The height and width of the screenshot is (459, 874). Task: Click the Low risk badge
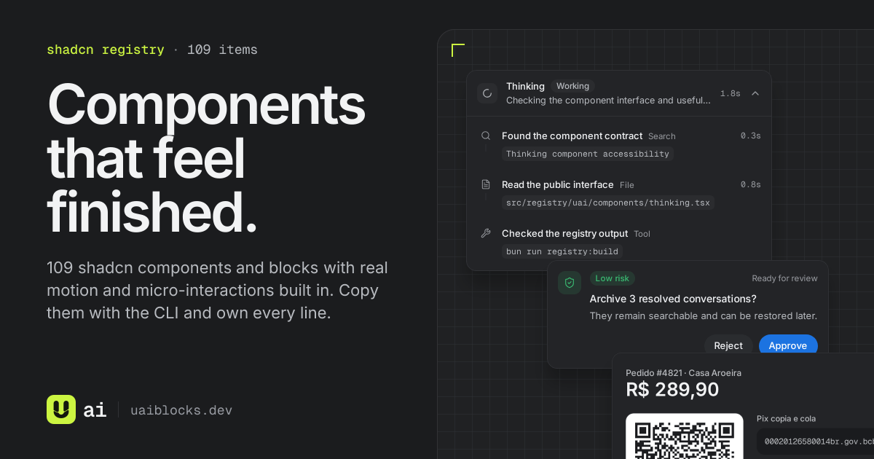coord(613,278)
